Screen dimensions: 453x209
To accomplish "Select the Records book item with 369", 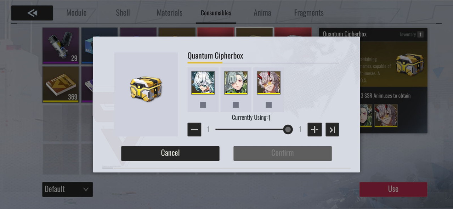I will pyautogui.click(x=61, y=84).
